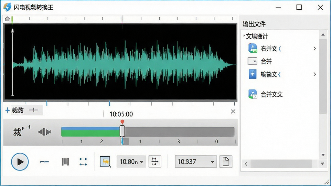This screenshot has width=331, height=186.
Task: Click the 输出文件 panel title
Action: (x=254, y=24)
